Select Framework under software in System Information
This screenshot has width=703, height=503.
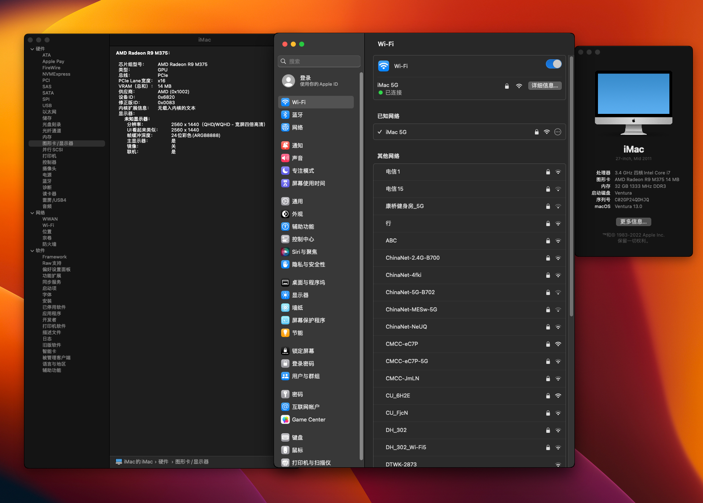(x=55, y=257)
